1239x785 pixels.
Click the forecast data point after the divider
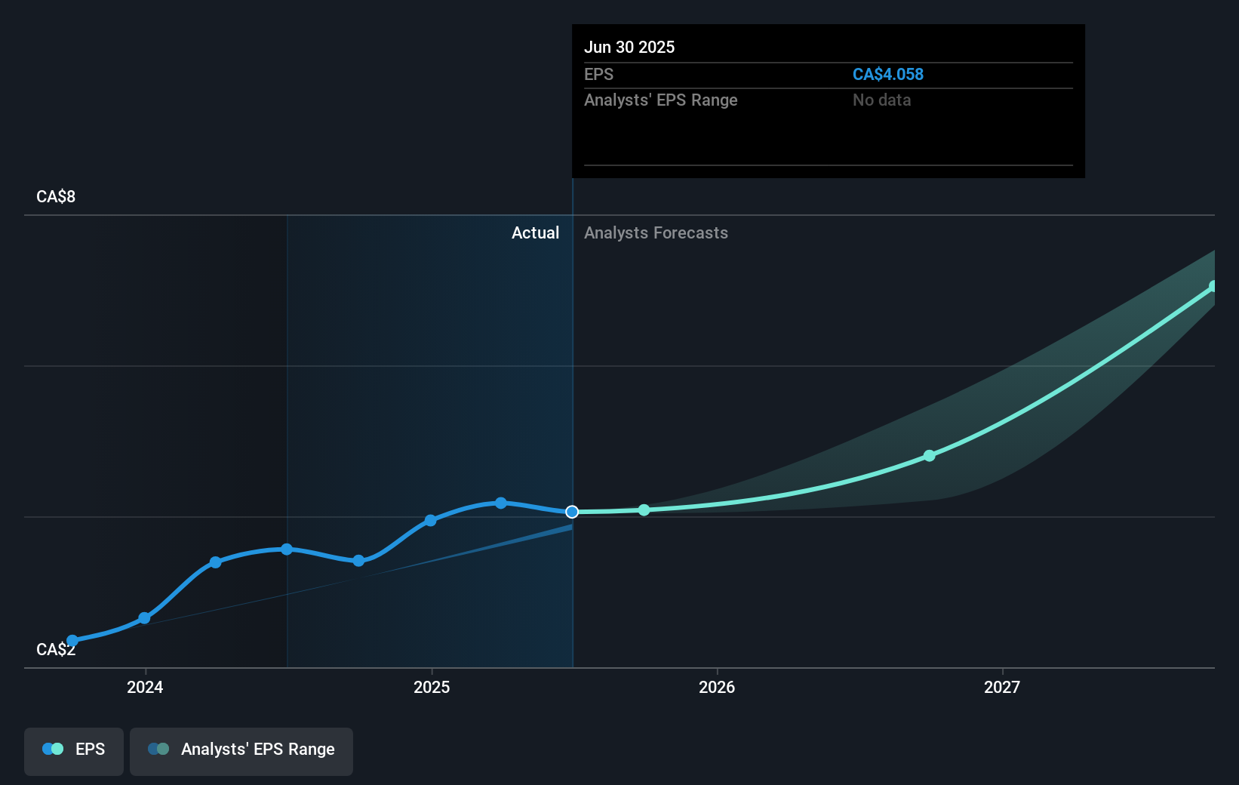click(x=644, y=510)
